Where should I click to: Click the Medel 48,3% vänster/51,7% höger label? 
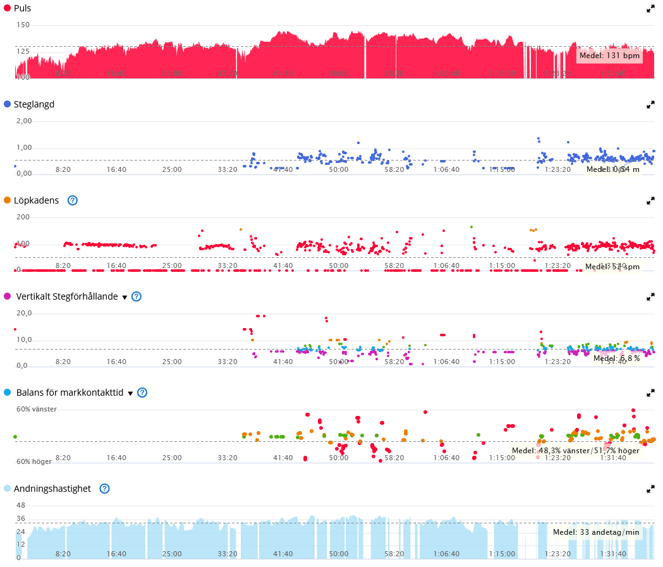[x=576, y=450]
